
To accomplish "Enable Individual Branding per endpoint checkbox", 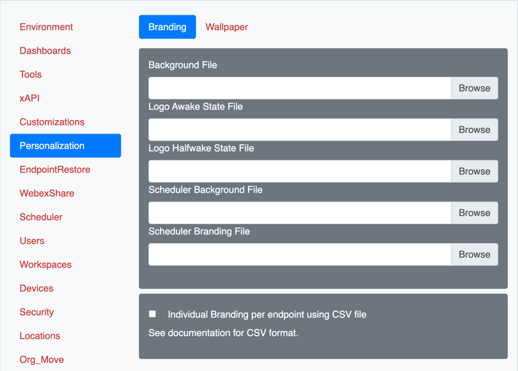I will click(x=153, y=313).
